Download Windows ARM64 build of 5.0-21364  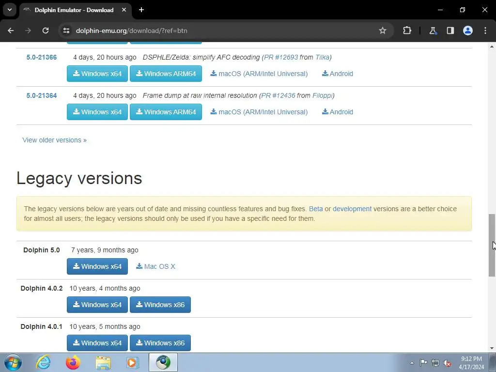[x=166, y=112]
